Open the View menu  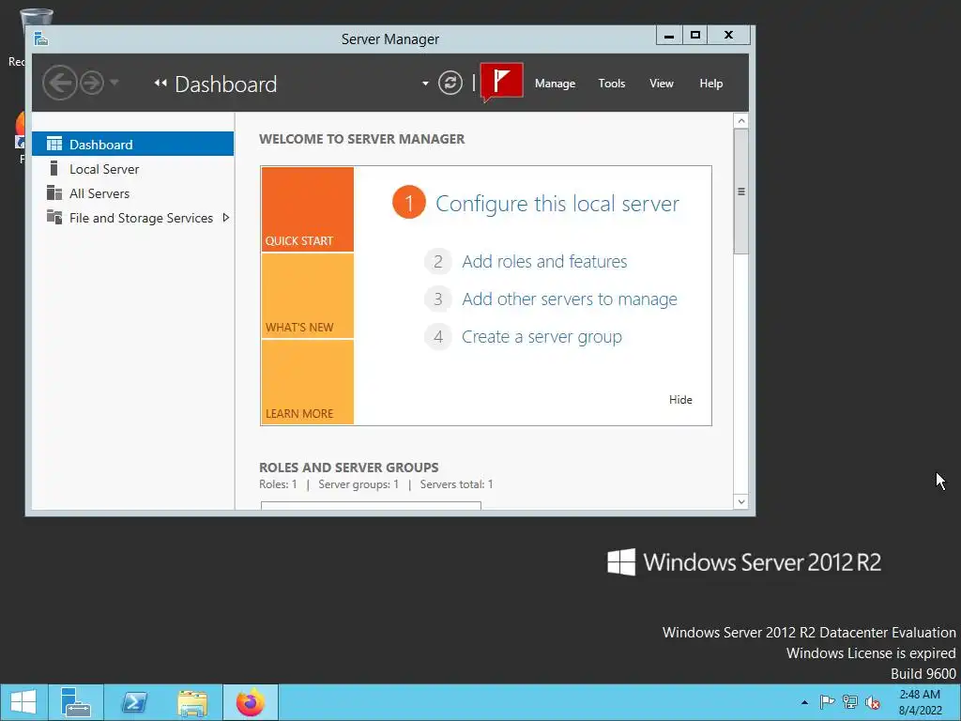662,84
